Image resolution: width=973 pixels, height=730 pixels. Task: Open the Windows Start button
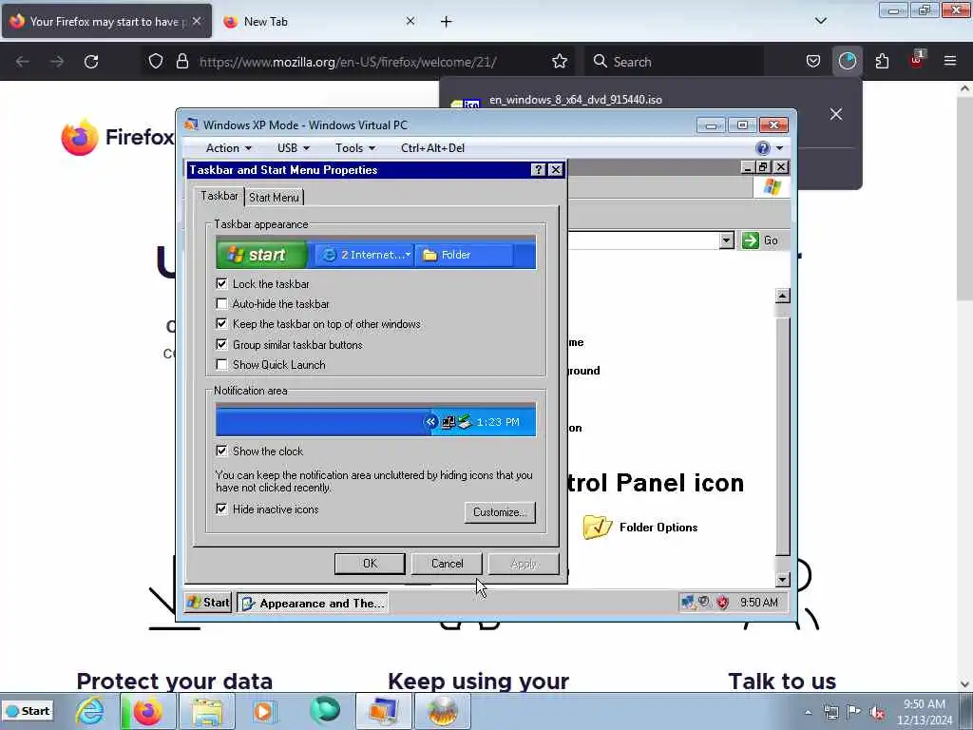click(x=29, y=711)
